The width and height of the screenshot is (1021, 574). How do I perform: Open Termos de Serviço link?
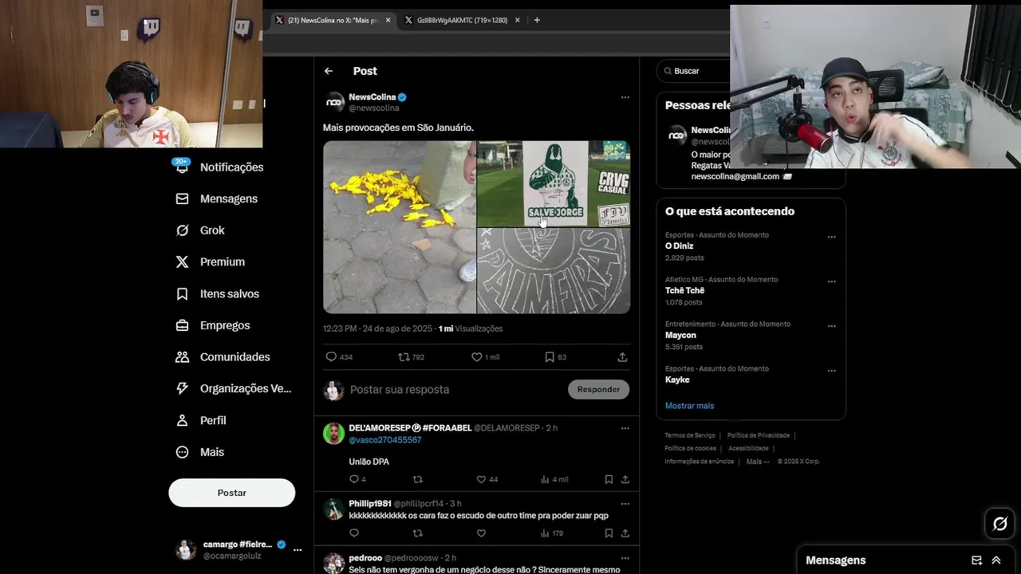click(x=690, y=435)
